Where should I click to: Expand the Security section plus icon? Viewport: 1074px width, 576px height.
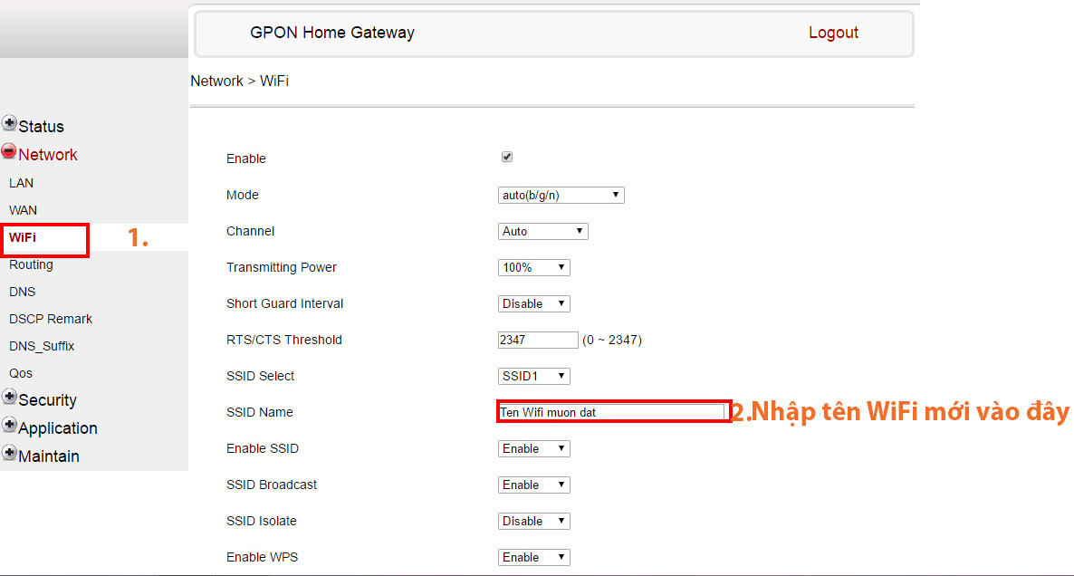point(10,397)
